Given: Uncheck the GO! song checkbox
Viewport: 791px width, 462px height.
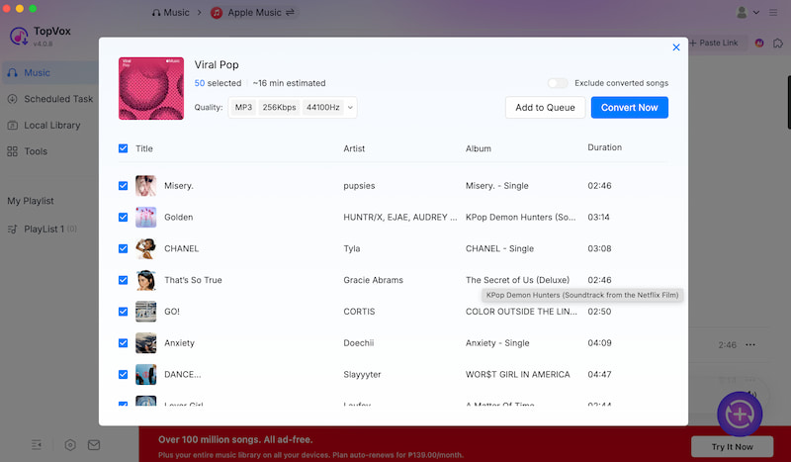Looking at the screenshot, I should tap(123, 312).
